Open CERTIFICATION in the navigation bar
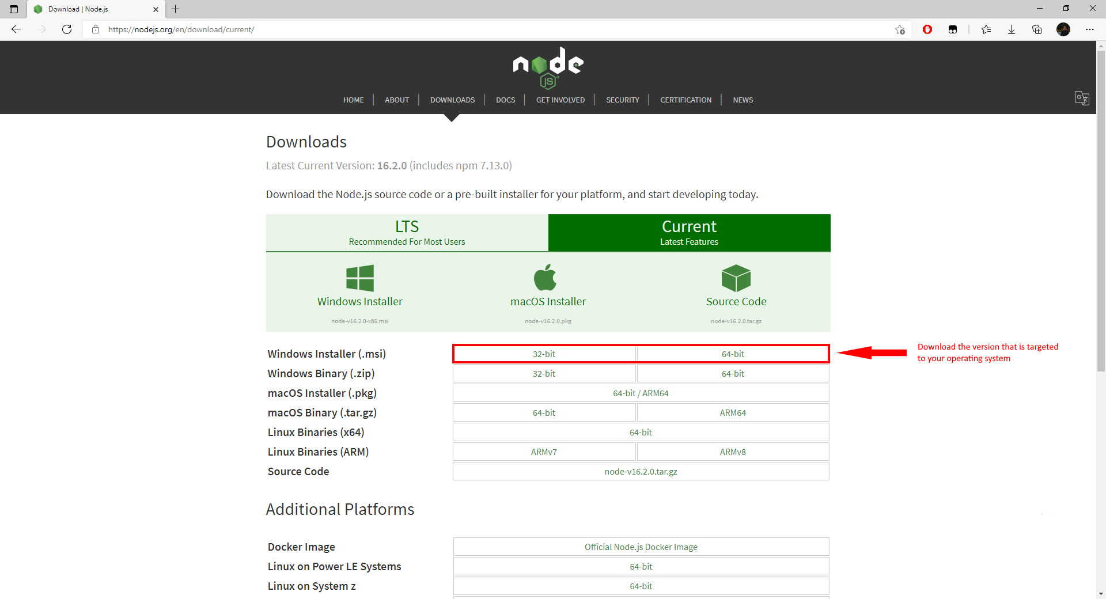 click(x=686, y=100)
